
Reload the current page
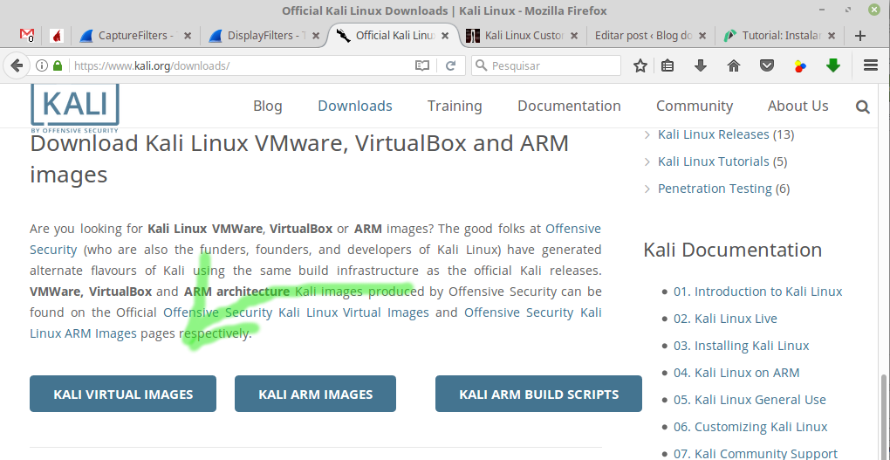451,65
